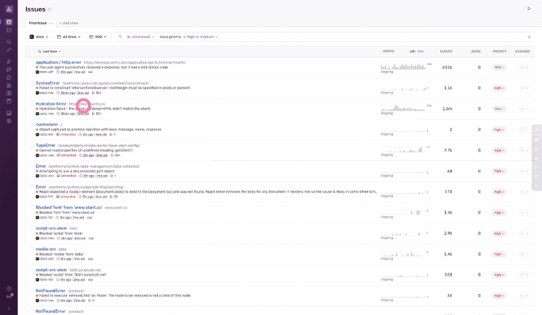Viewport: 542px width, 315px height.
Task: Click the info icon next to Issues title
Action: point(49,9)
